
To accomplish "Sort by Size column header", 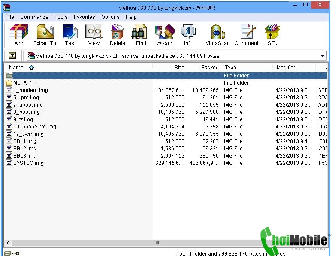I will (x=169, y=68).
